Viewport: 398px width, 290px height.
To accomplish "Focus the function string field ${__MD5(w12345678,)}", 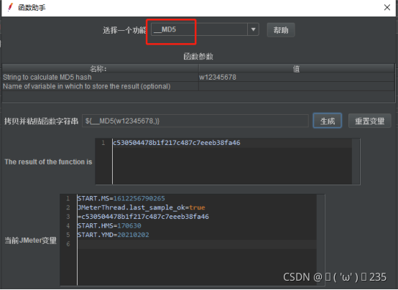I will click(195, 121).
